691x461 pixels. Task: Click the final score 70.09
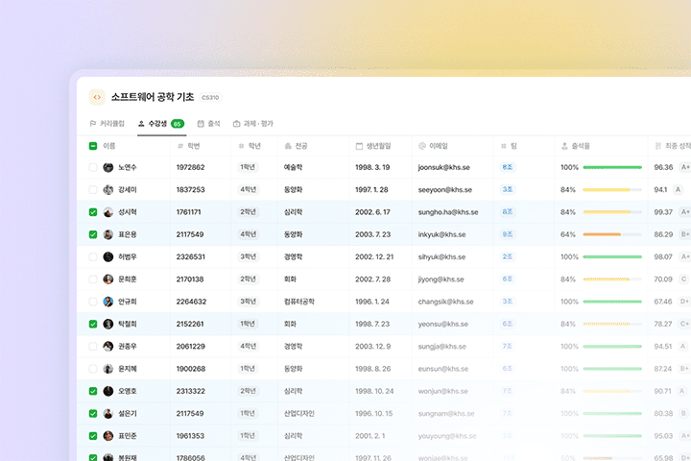coord(663,279)
